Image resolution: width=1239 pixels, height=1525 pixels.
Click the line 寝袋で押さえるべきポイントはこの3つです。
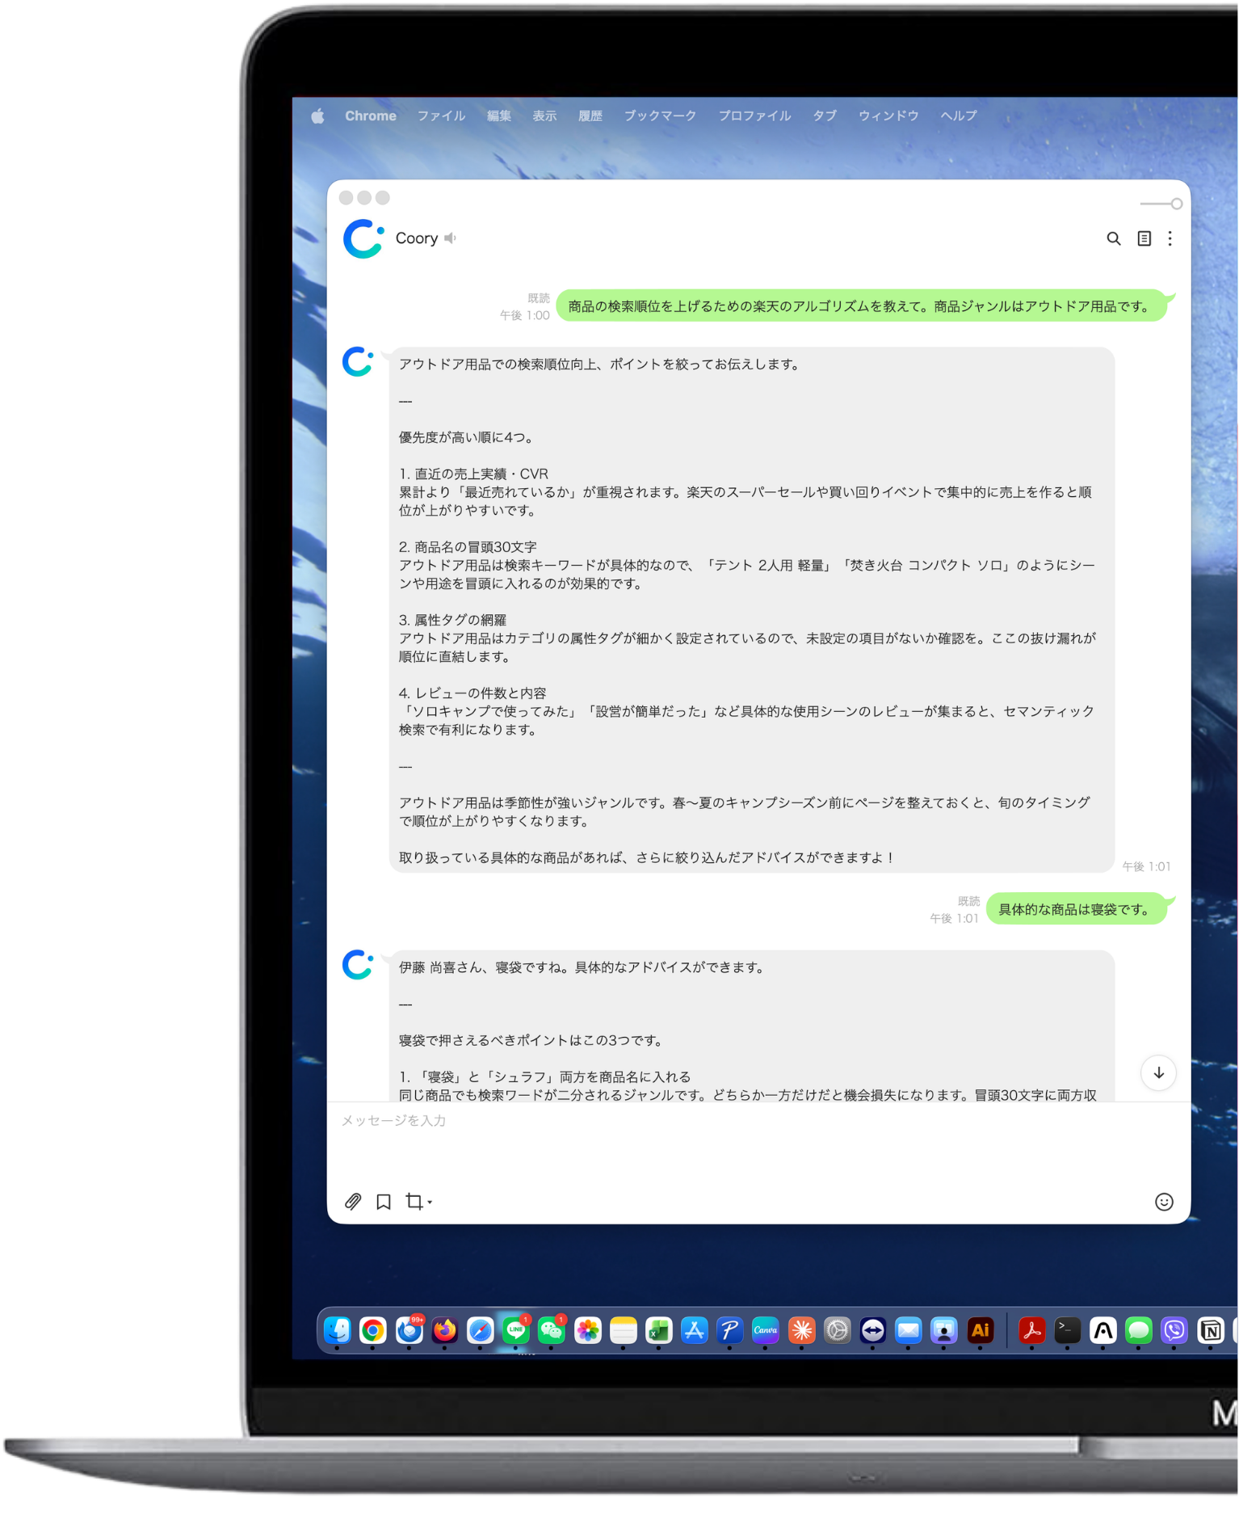pos(531,1040)
